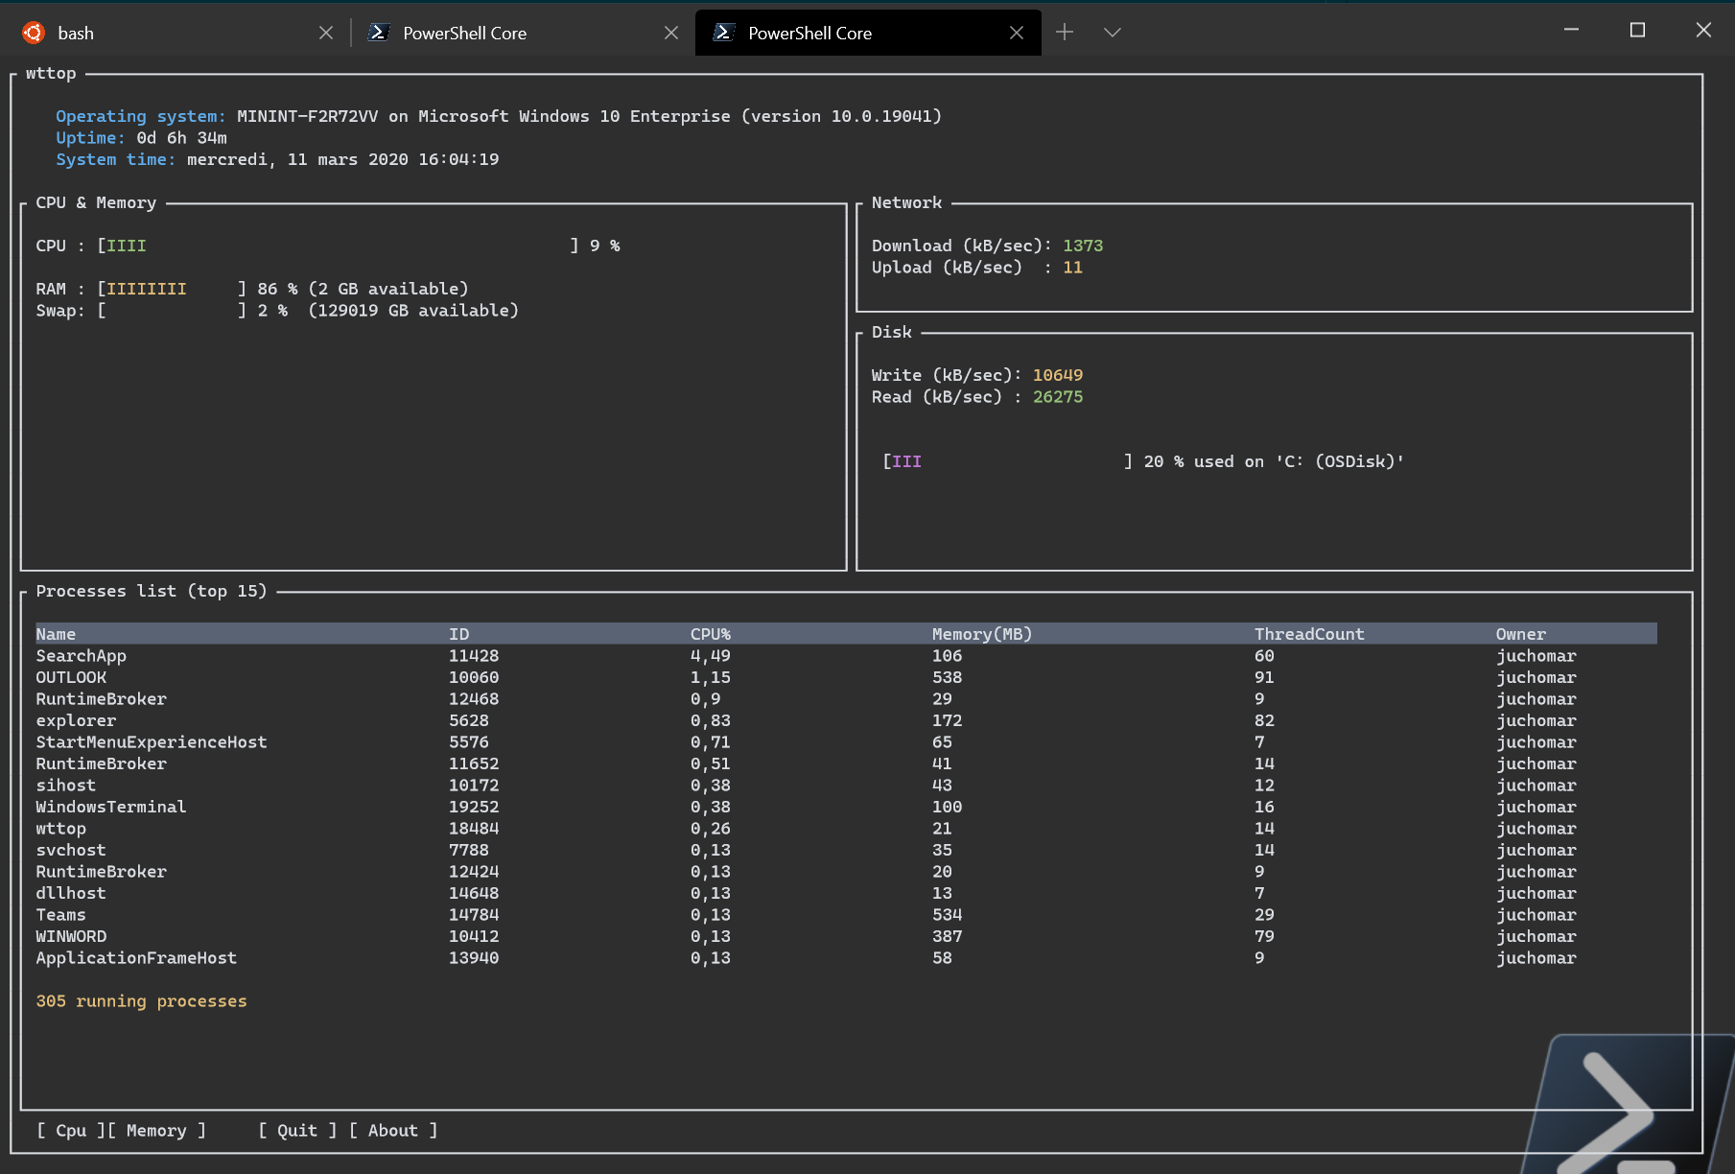This screenshot has width=1735, height=1174.
Task: Click the Quit button in wttop
Action: coord(297,1130)
